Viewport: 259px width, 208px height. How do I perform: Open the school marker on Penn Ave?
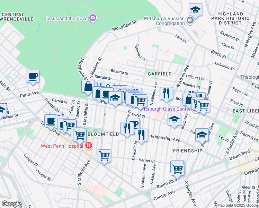115,98
